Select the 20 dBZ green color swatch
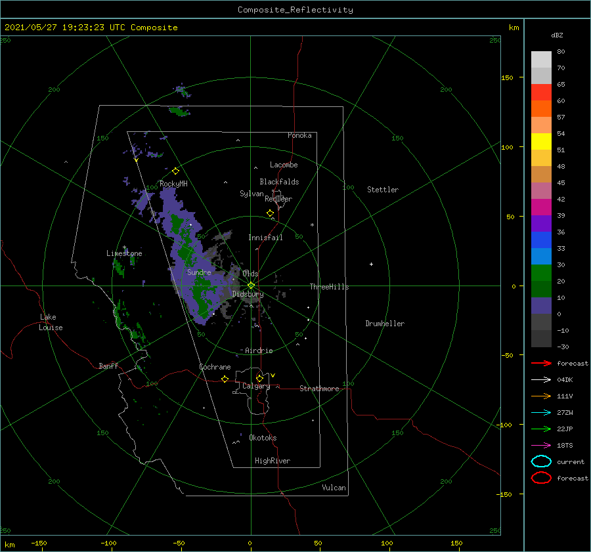This screenshot has height=552, width=591. coord(541,273)
